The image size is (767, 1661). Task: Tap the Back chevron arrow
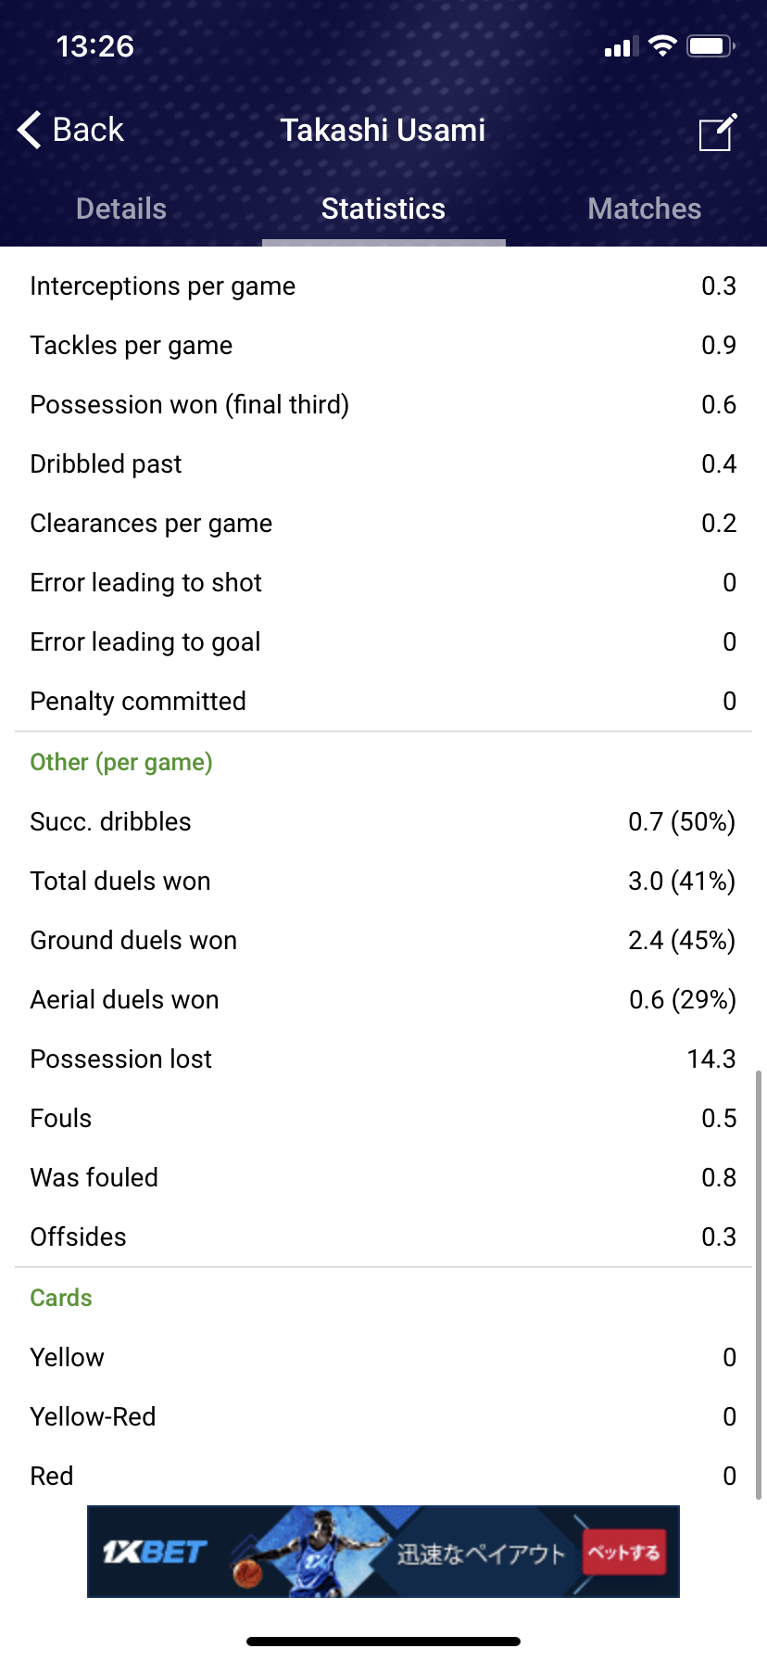tap(30, 130)
